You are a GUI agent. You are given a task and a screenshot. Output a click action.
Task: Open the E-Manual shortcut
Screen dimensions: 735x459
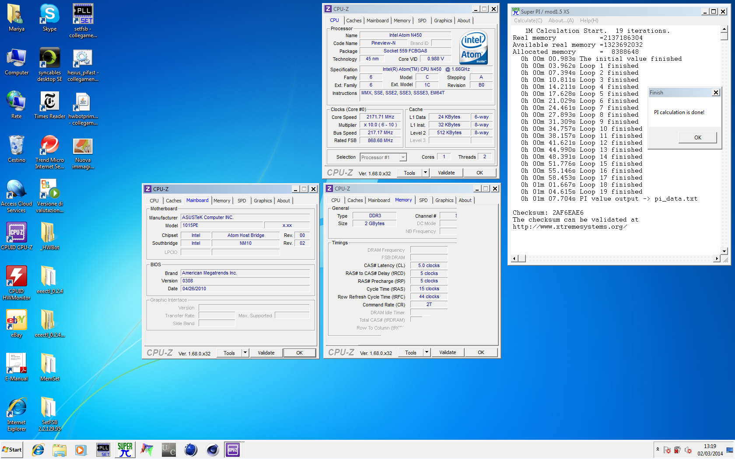(16, 367)
